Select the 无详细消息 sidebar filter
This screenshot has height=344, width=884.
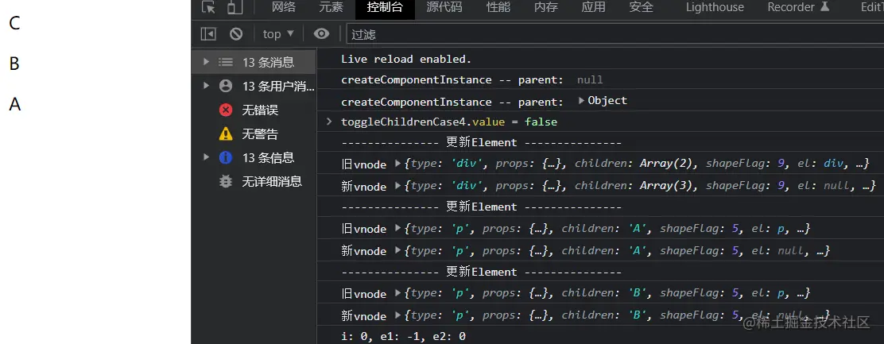254,181
